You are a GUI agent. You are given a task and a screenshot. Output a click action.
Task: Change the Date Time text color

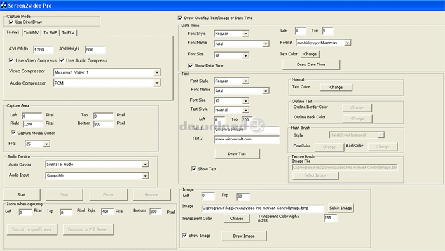pyautogui.click(x=310, y=54)
